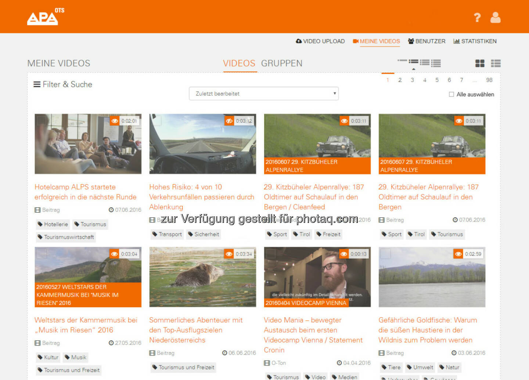The image size is (529, 380).
Task: Go to last page 98
Action: pyautogui.click(x=489, y=80)
